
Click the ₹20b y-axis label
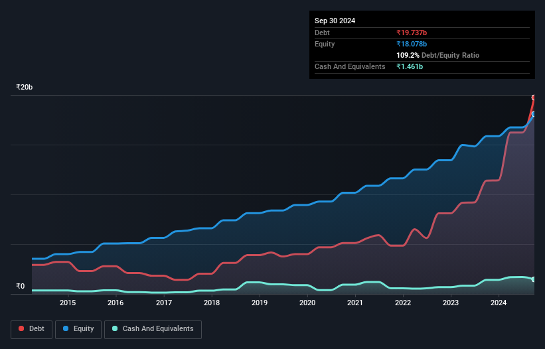tap(25, 87)
